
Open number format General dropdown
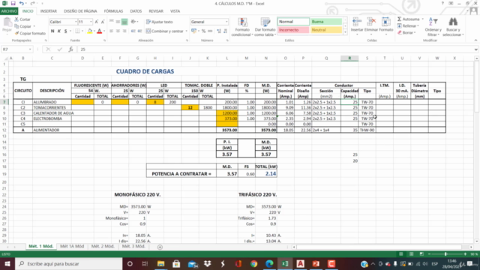[226, 22]
